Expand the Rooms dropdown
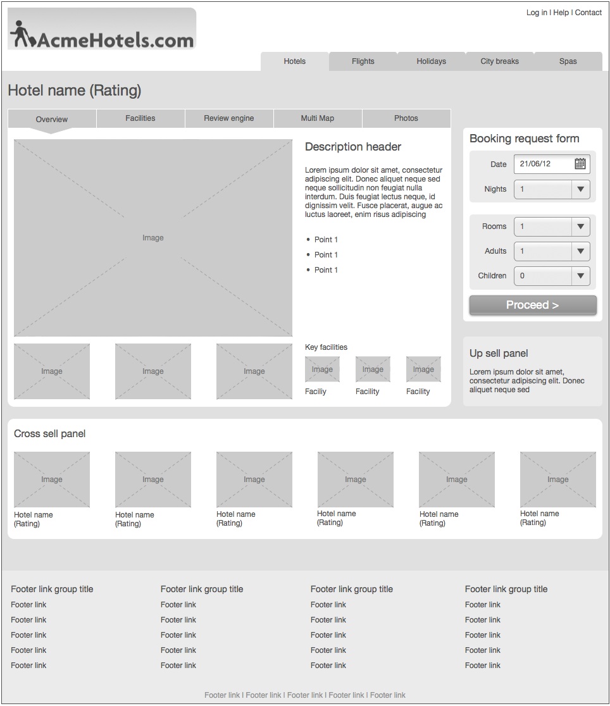 pos(580,226)
